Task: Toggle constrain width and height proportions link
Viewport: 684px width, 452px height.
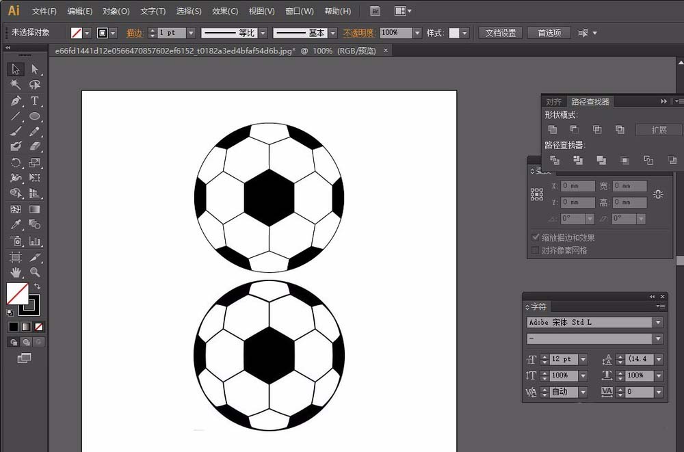Action: pos(657,194)
